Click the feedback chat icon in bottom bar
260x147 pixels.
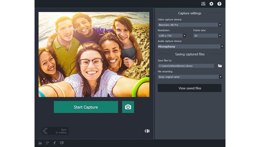(x=62, y=143)
